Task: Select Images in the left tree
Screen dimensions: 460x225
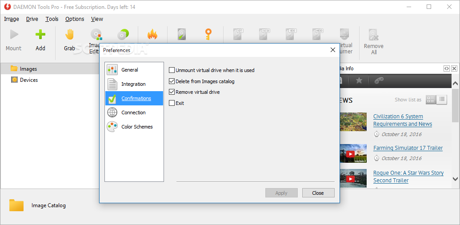Action: click(28, 69)
